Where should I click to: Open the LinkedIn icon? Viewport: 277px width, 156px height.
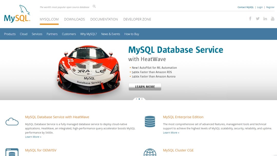click(x=265, y=18)
